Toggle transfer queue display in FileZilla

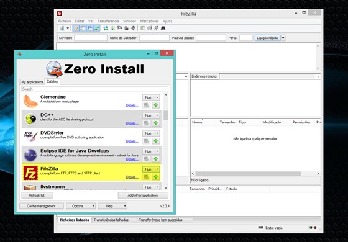97,28
